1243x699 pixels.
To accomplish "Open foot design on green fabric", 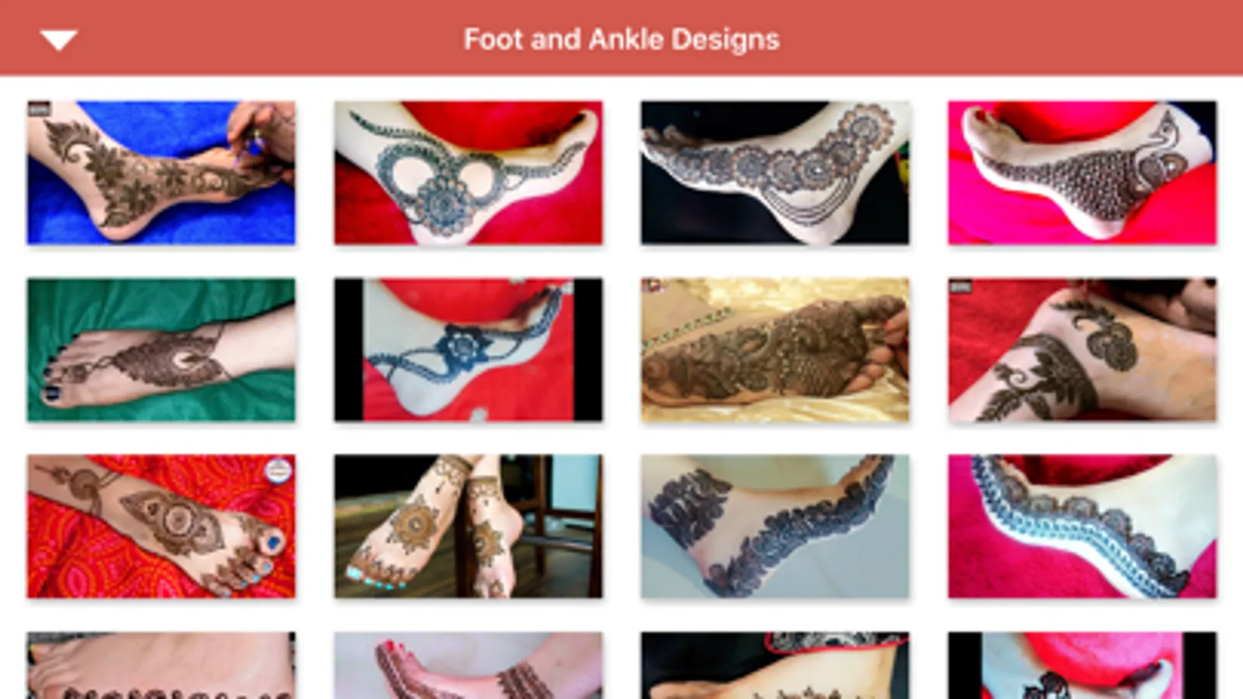I will coord(161,349).
